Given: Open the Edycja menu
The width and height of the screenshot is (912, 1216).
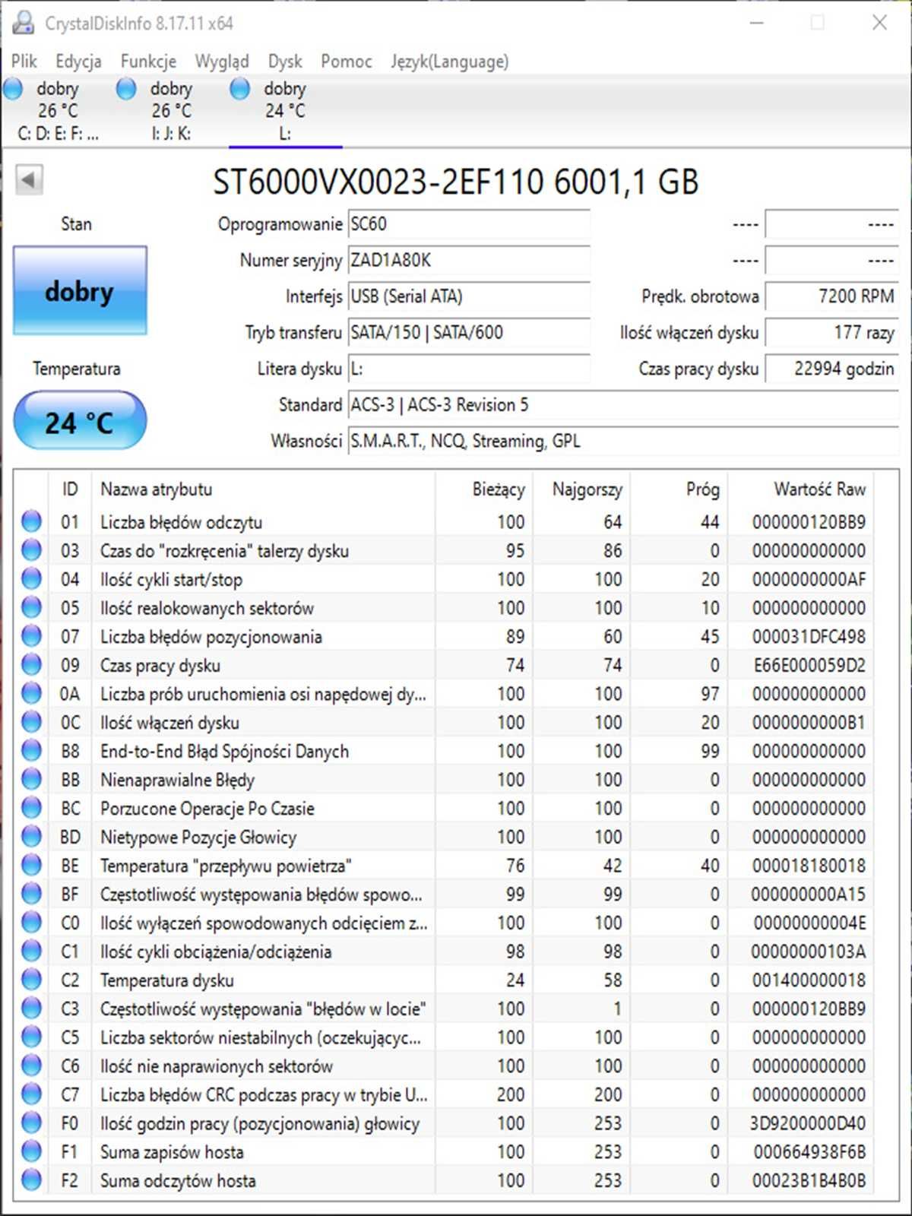Looking at the screenshot, I should [x=78, y=61].
